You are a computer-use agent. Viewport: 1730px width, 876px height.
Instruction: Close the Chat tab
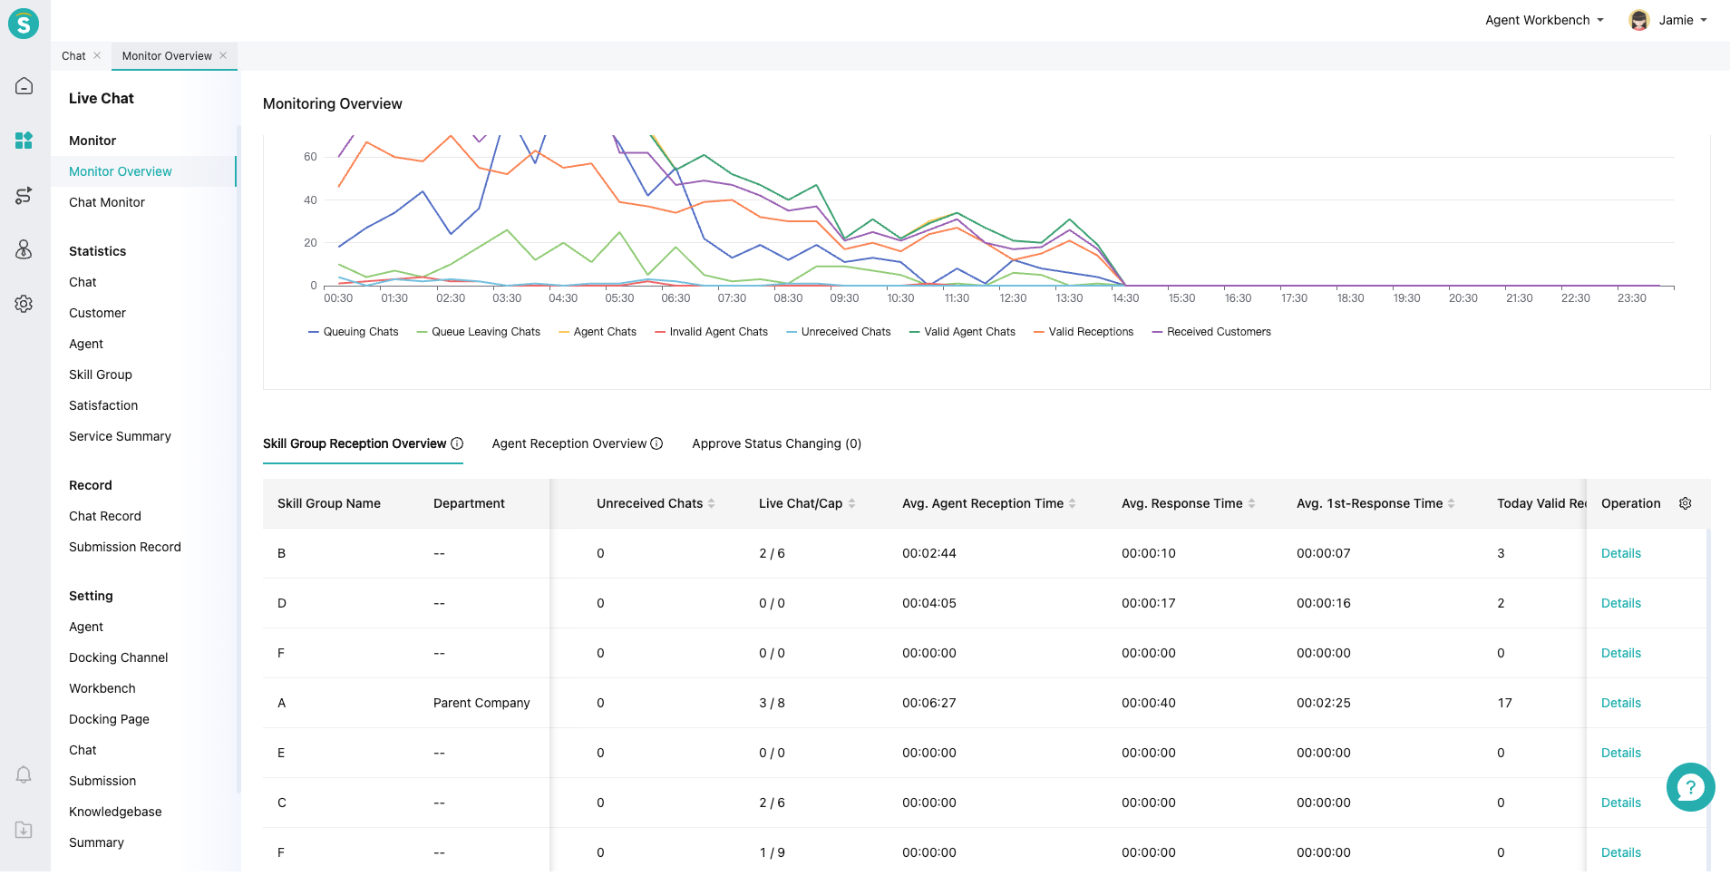(x=97, y=55)
